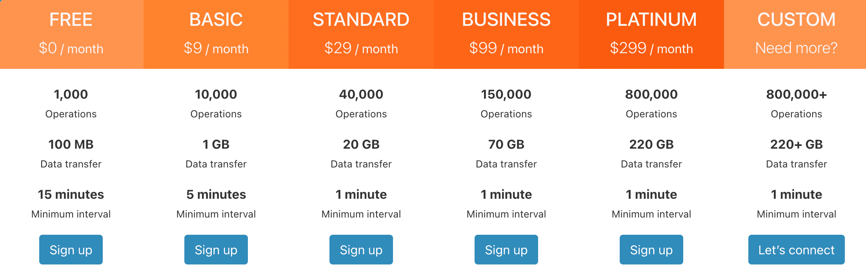866x277 pixels.
Task: Select the STANDARD plan header
Action: pos(361,34)
